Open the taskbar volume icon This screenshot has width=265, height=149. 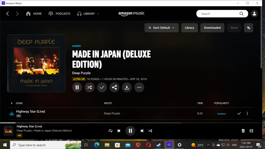point(228,145)
